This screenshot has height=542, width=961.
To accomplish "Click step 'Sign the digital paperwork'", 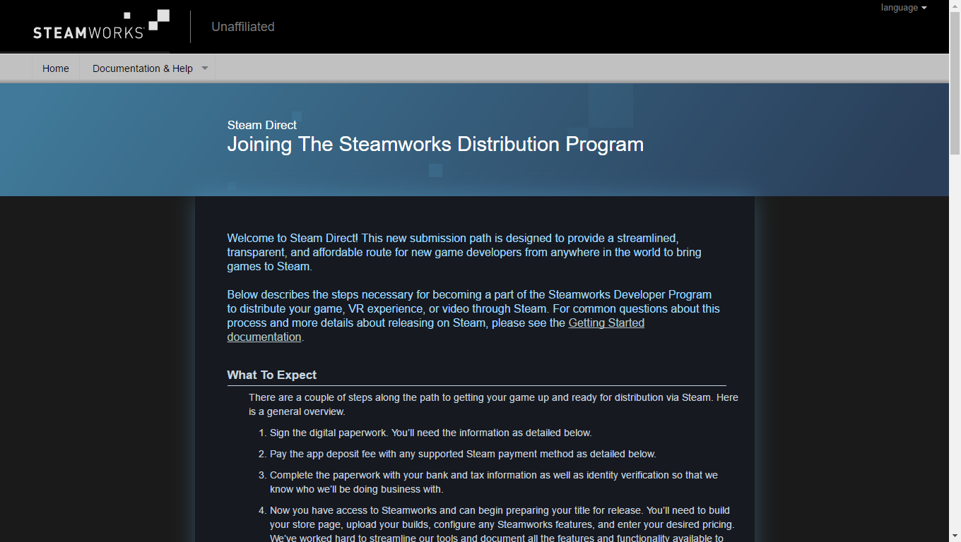I will pyautogui.click(x=430, y=433).
